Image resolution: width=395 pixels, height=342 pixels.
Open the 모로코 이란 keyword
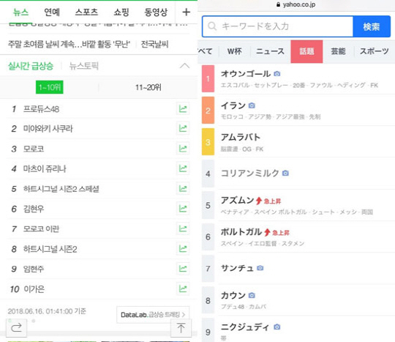point(41,229)
